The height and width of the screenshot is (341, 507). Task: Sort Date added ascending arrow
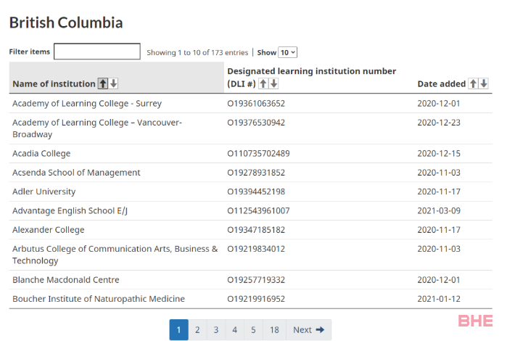[473, 83]
